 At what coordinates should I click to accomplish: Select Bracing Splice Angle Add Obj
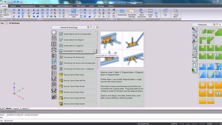click(x=78, y=98)
